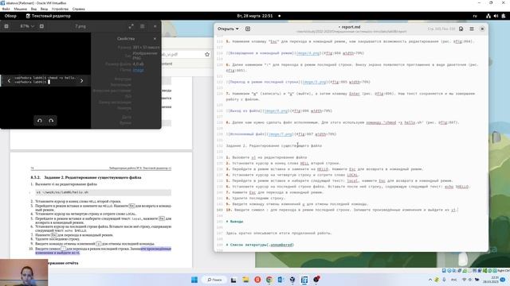Screen dimensions: 510x286
Task: Open the image folder link in properties
Action: (x=138, y=70)
